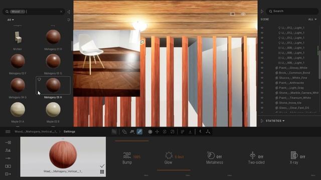Select the Scale gizmo tool in toolbar
Viewport: 321px width, 180px height.
173,131
